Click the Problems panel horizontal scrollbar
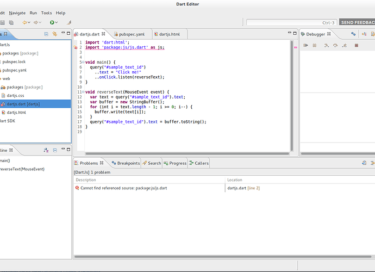Image resolution: width=375 pixels, height=272 pixels. (x=223, y=257)
